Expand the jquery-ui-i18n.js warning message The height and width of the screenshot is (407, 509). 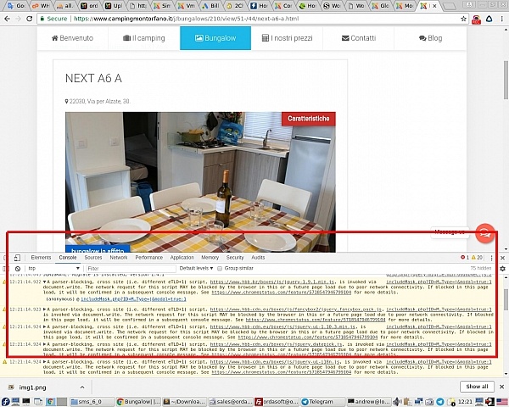45,362
